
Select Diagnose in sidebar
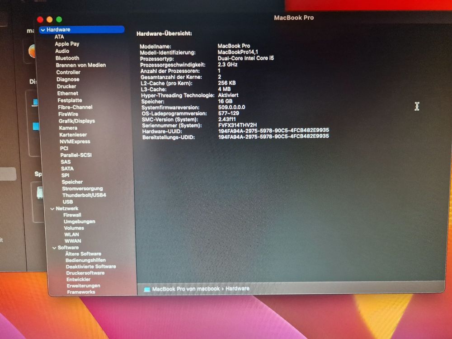[x=68, y=79]
